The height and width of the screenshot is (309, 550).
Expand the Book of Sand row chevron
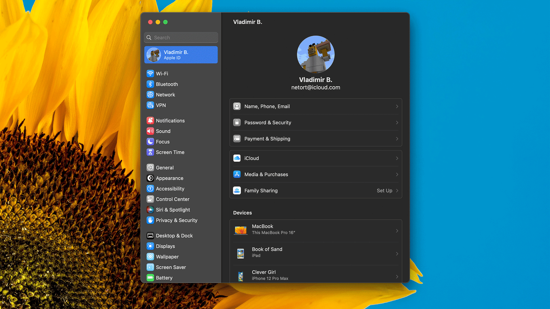pos(397,254)
